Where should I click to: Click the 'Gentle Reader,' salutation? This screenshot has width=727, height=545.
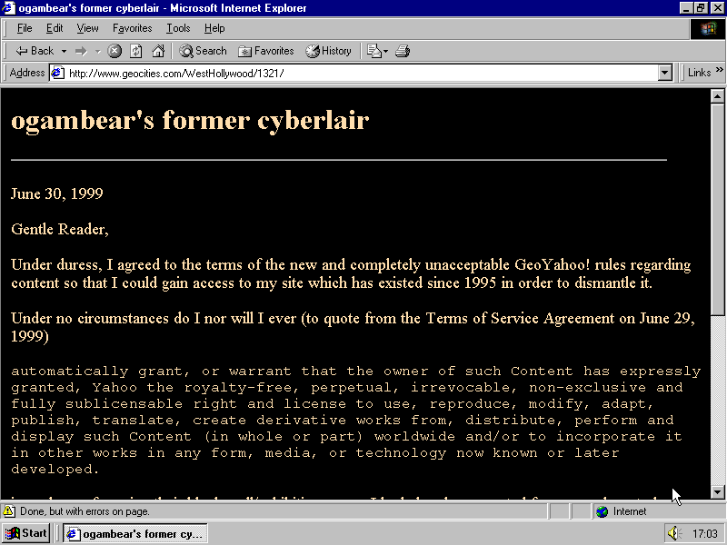click(60, 229)
